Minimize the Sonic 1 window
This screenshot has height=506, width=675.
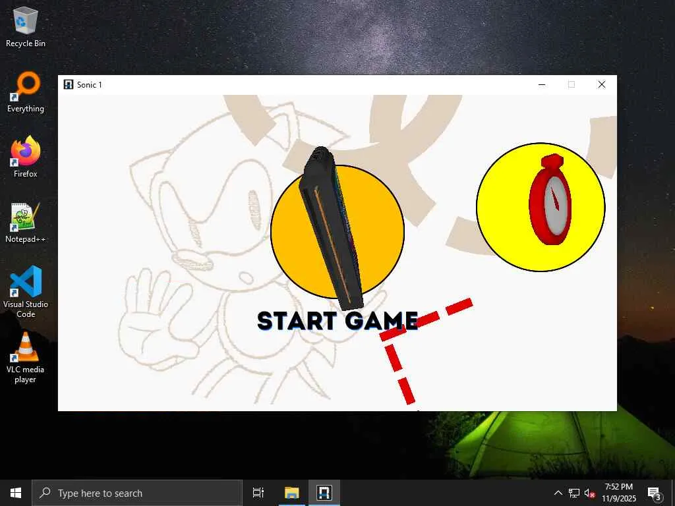[x=542, y=84]
